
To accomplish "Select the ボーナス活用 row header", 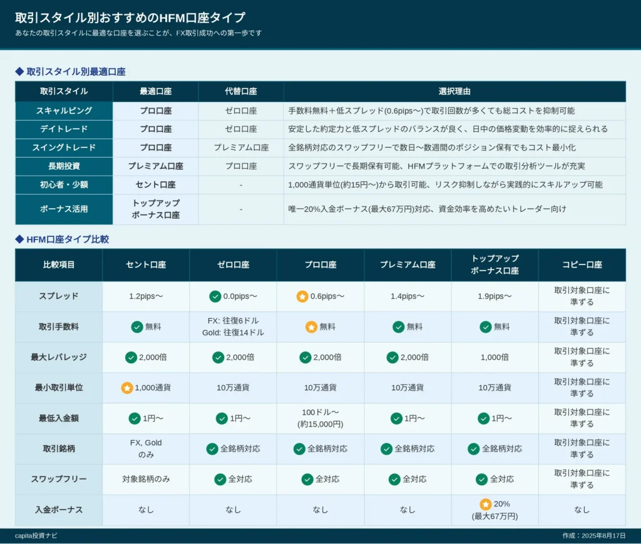I will [x=64, y=209].
